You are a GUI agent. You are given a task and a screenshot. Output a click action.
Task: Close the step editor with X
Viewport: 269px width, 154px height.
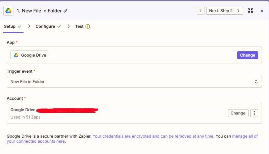[x=262, y=11]
